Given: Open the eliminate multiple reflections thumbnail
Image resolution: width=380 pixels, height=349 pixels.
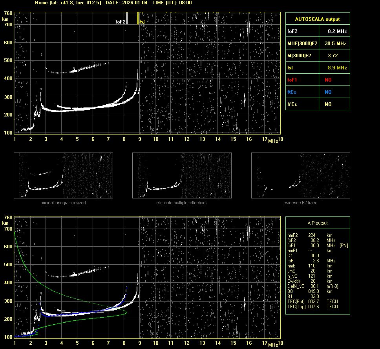Looking at the screenshot, I should tap(182, 175).
